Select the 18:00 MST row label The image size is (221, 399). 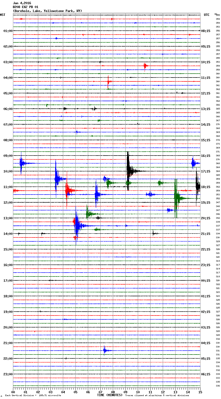[x=8, y=296]
